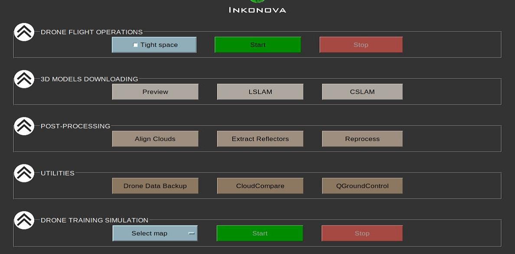
Task: Collapse the Drone Flight Operations section
Action: coord(24,32)
